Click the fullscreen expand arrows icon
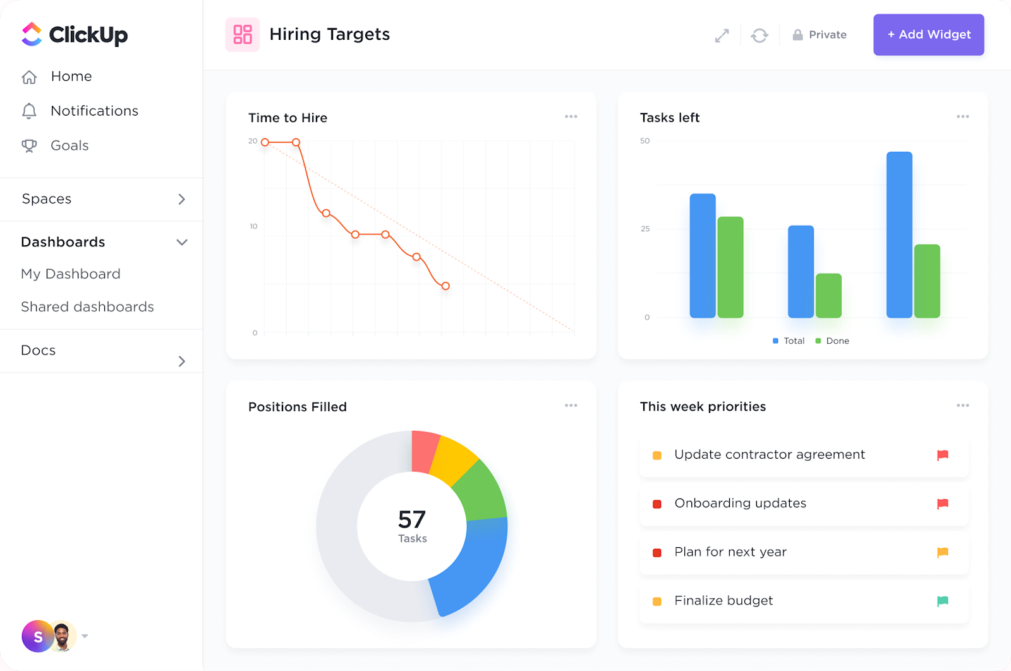This screenshot has height=671, width=1011. (722, 35)
